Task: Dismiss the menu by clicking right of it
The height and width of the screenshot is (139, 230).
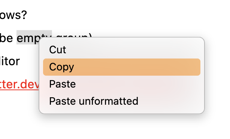Action: 218,73
